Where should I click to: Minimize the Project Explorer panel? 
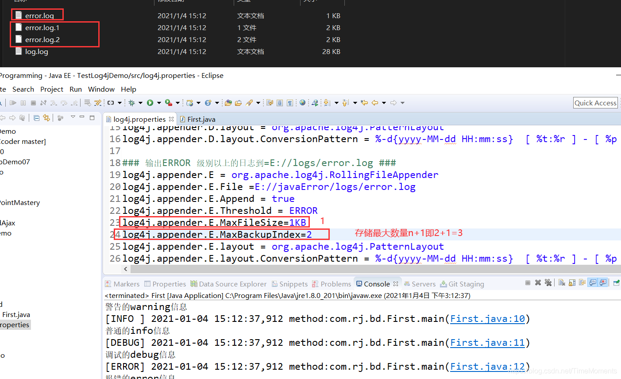[x=82, y=117]
